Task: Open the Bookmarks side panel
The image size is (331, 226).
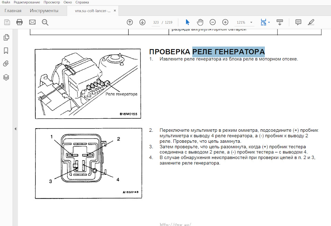Action: point(6,51)
